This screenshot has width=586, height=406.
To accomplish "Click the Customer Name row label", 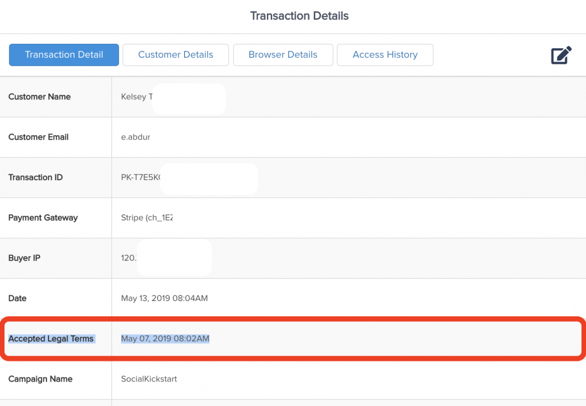I will coord(39,97).
